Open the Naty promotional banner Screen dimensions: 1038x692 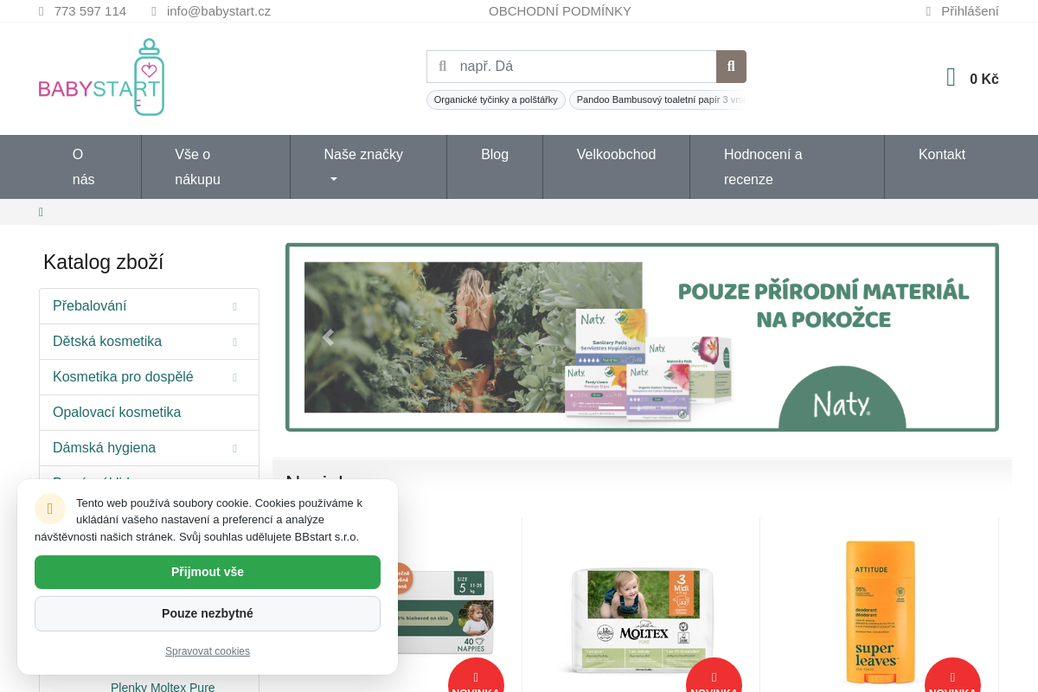tap(642, 337)
